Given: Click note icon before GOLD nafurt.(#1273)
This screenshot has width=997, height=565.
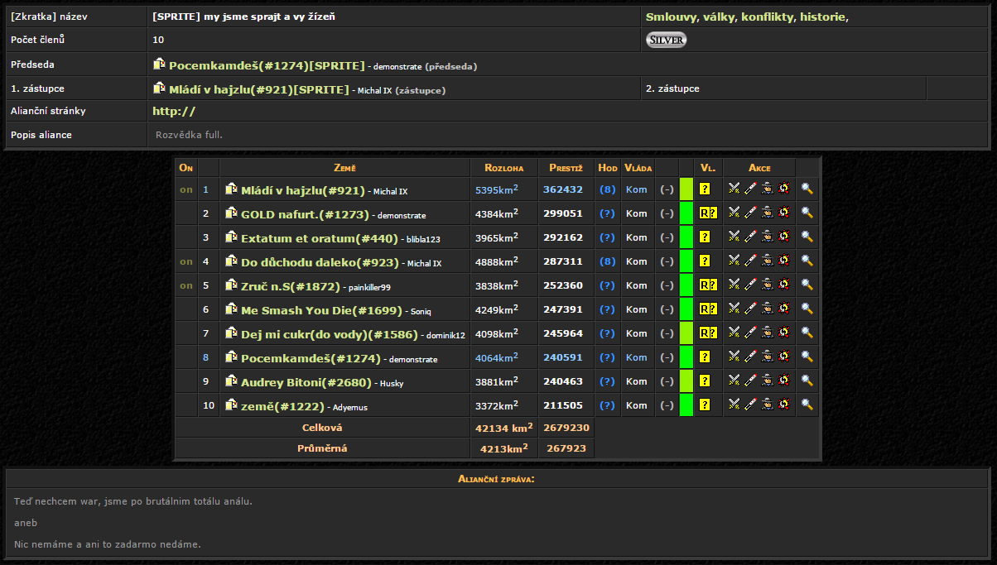Looking at the screenshot, I should coord(232,213).
